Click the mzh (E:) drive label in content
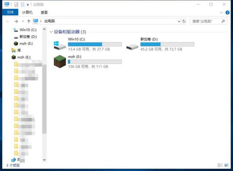 coord(75,57)
